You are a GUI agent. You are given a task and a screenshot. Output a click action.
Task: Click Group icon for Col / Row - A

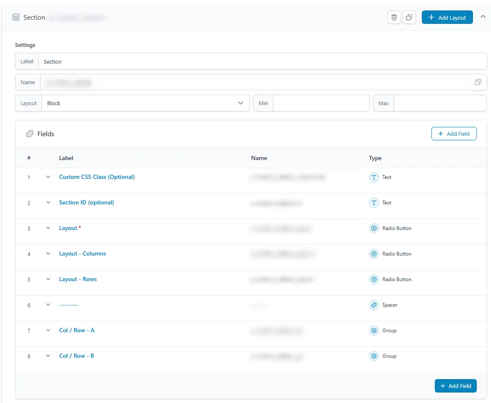pos(374,331)
